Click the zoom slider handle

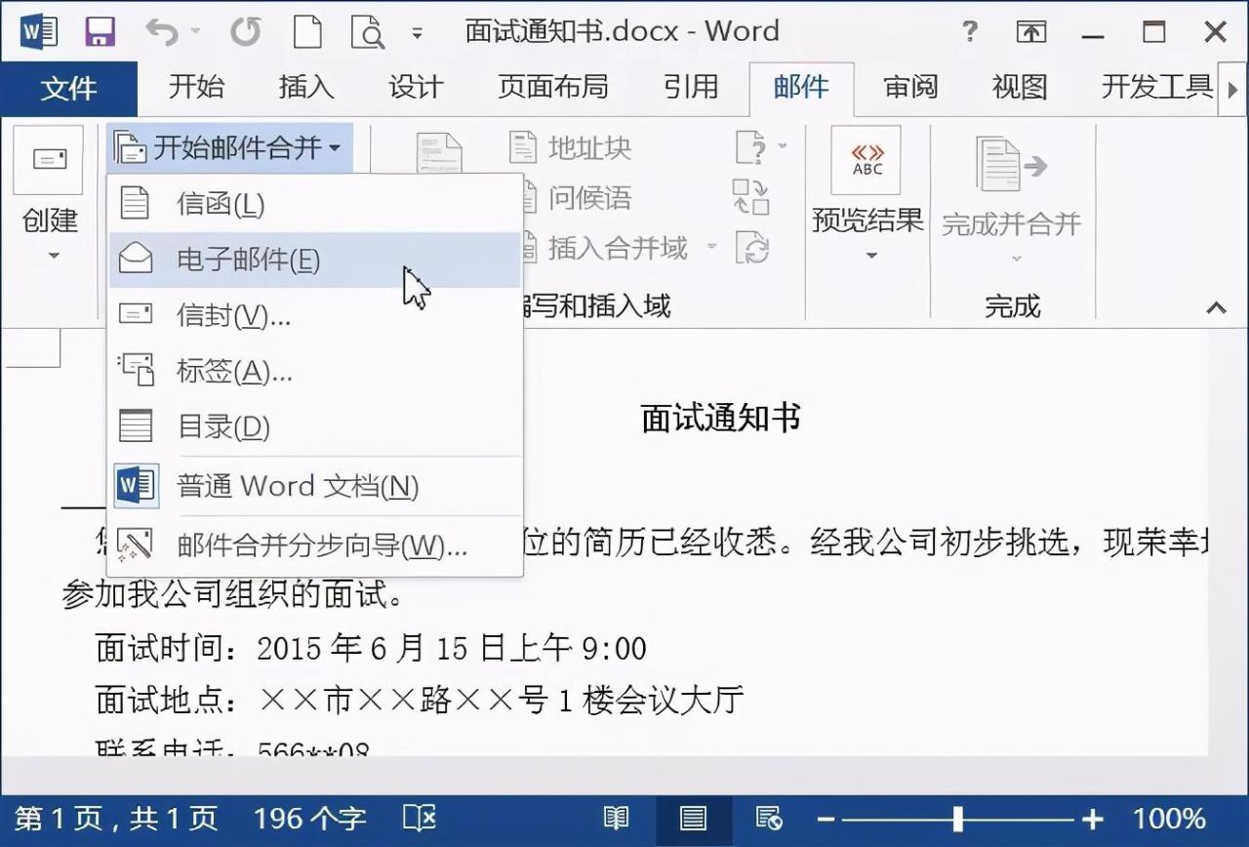click(x=958, y=819)
